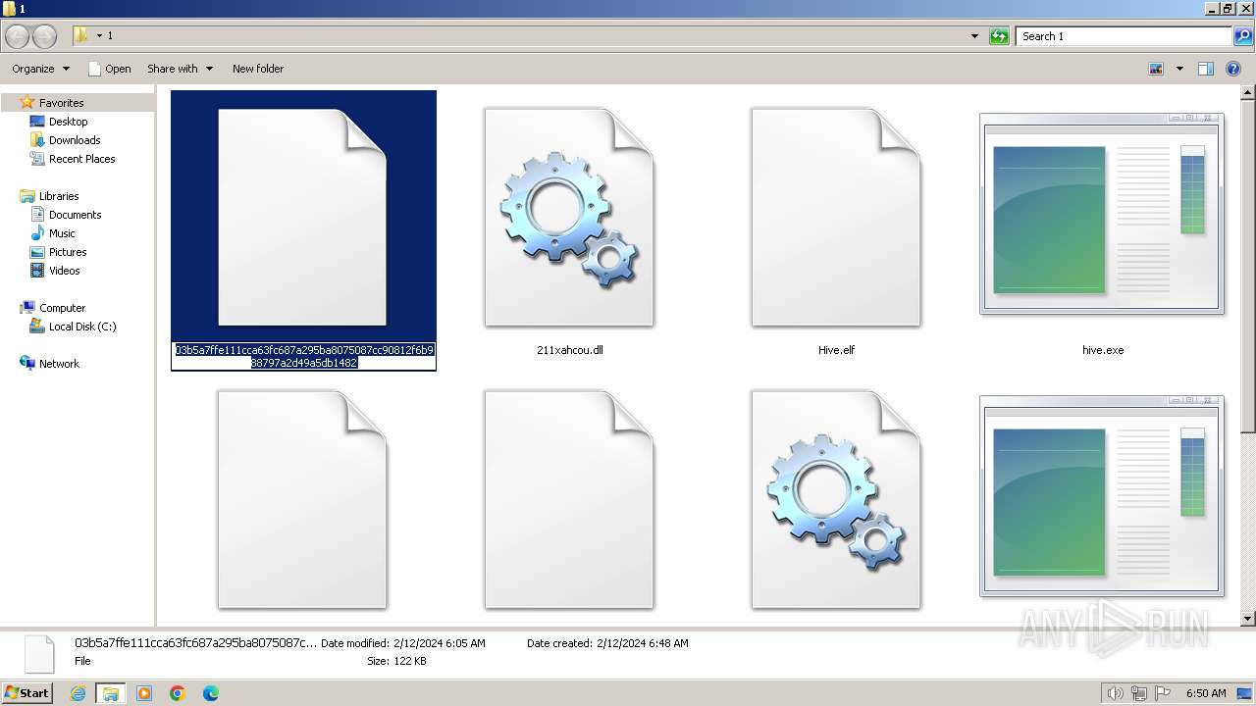Screen dimensions: 1256x706
Task: Select second-row first blank file icon
Action: click(x=302, y=500)
